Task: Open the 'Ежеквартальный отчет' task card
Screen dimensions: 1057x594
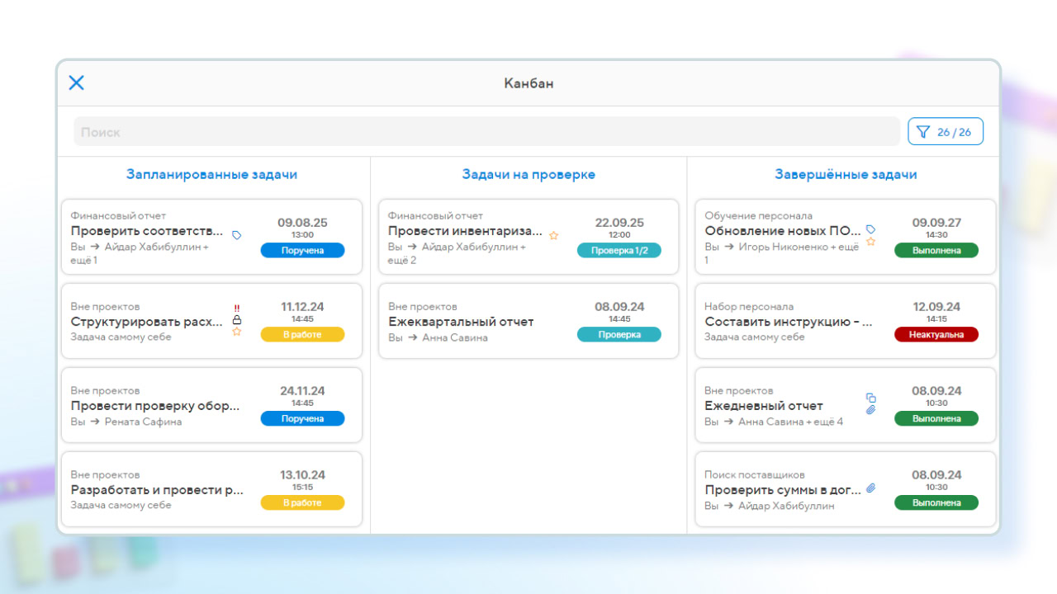Action: [479, 322]
